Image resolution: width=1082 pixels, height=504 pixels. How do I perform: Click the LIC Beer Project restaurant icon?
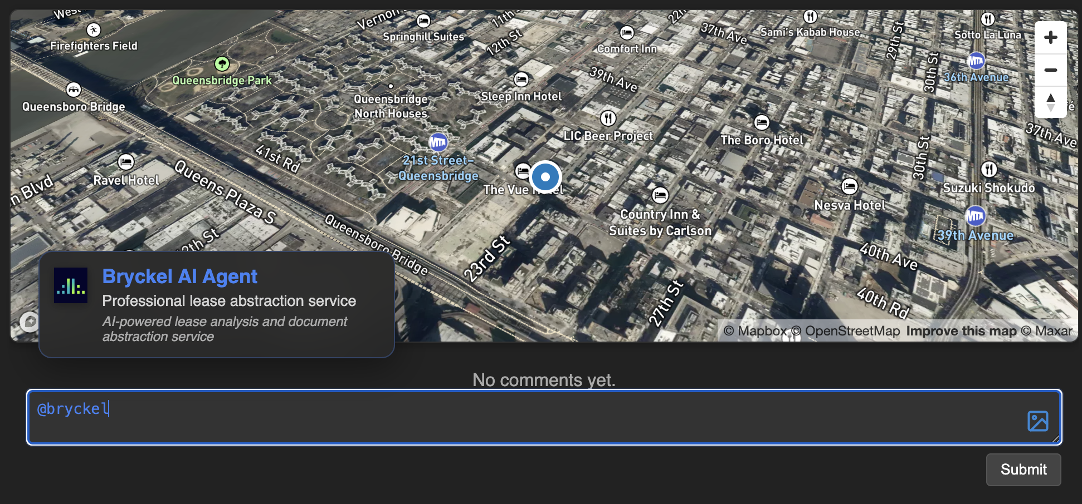608,118
